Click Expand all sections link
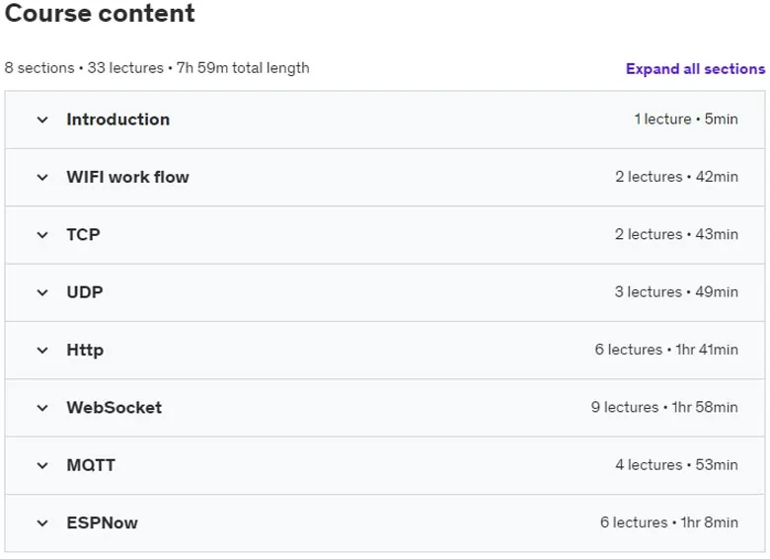 coord(695,69)
